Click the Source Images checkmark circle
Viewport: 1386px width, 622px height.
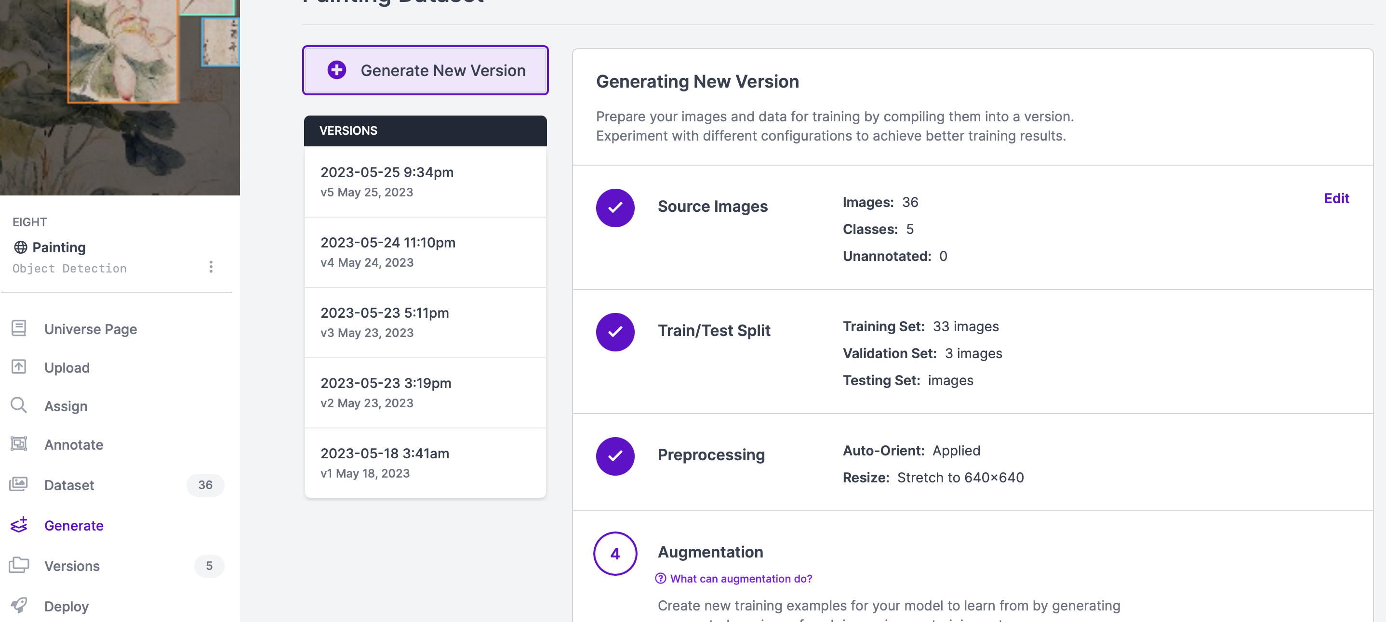(x=615, y=208)
